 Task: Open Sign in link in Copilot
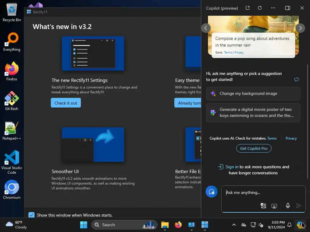[232, 167]
